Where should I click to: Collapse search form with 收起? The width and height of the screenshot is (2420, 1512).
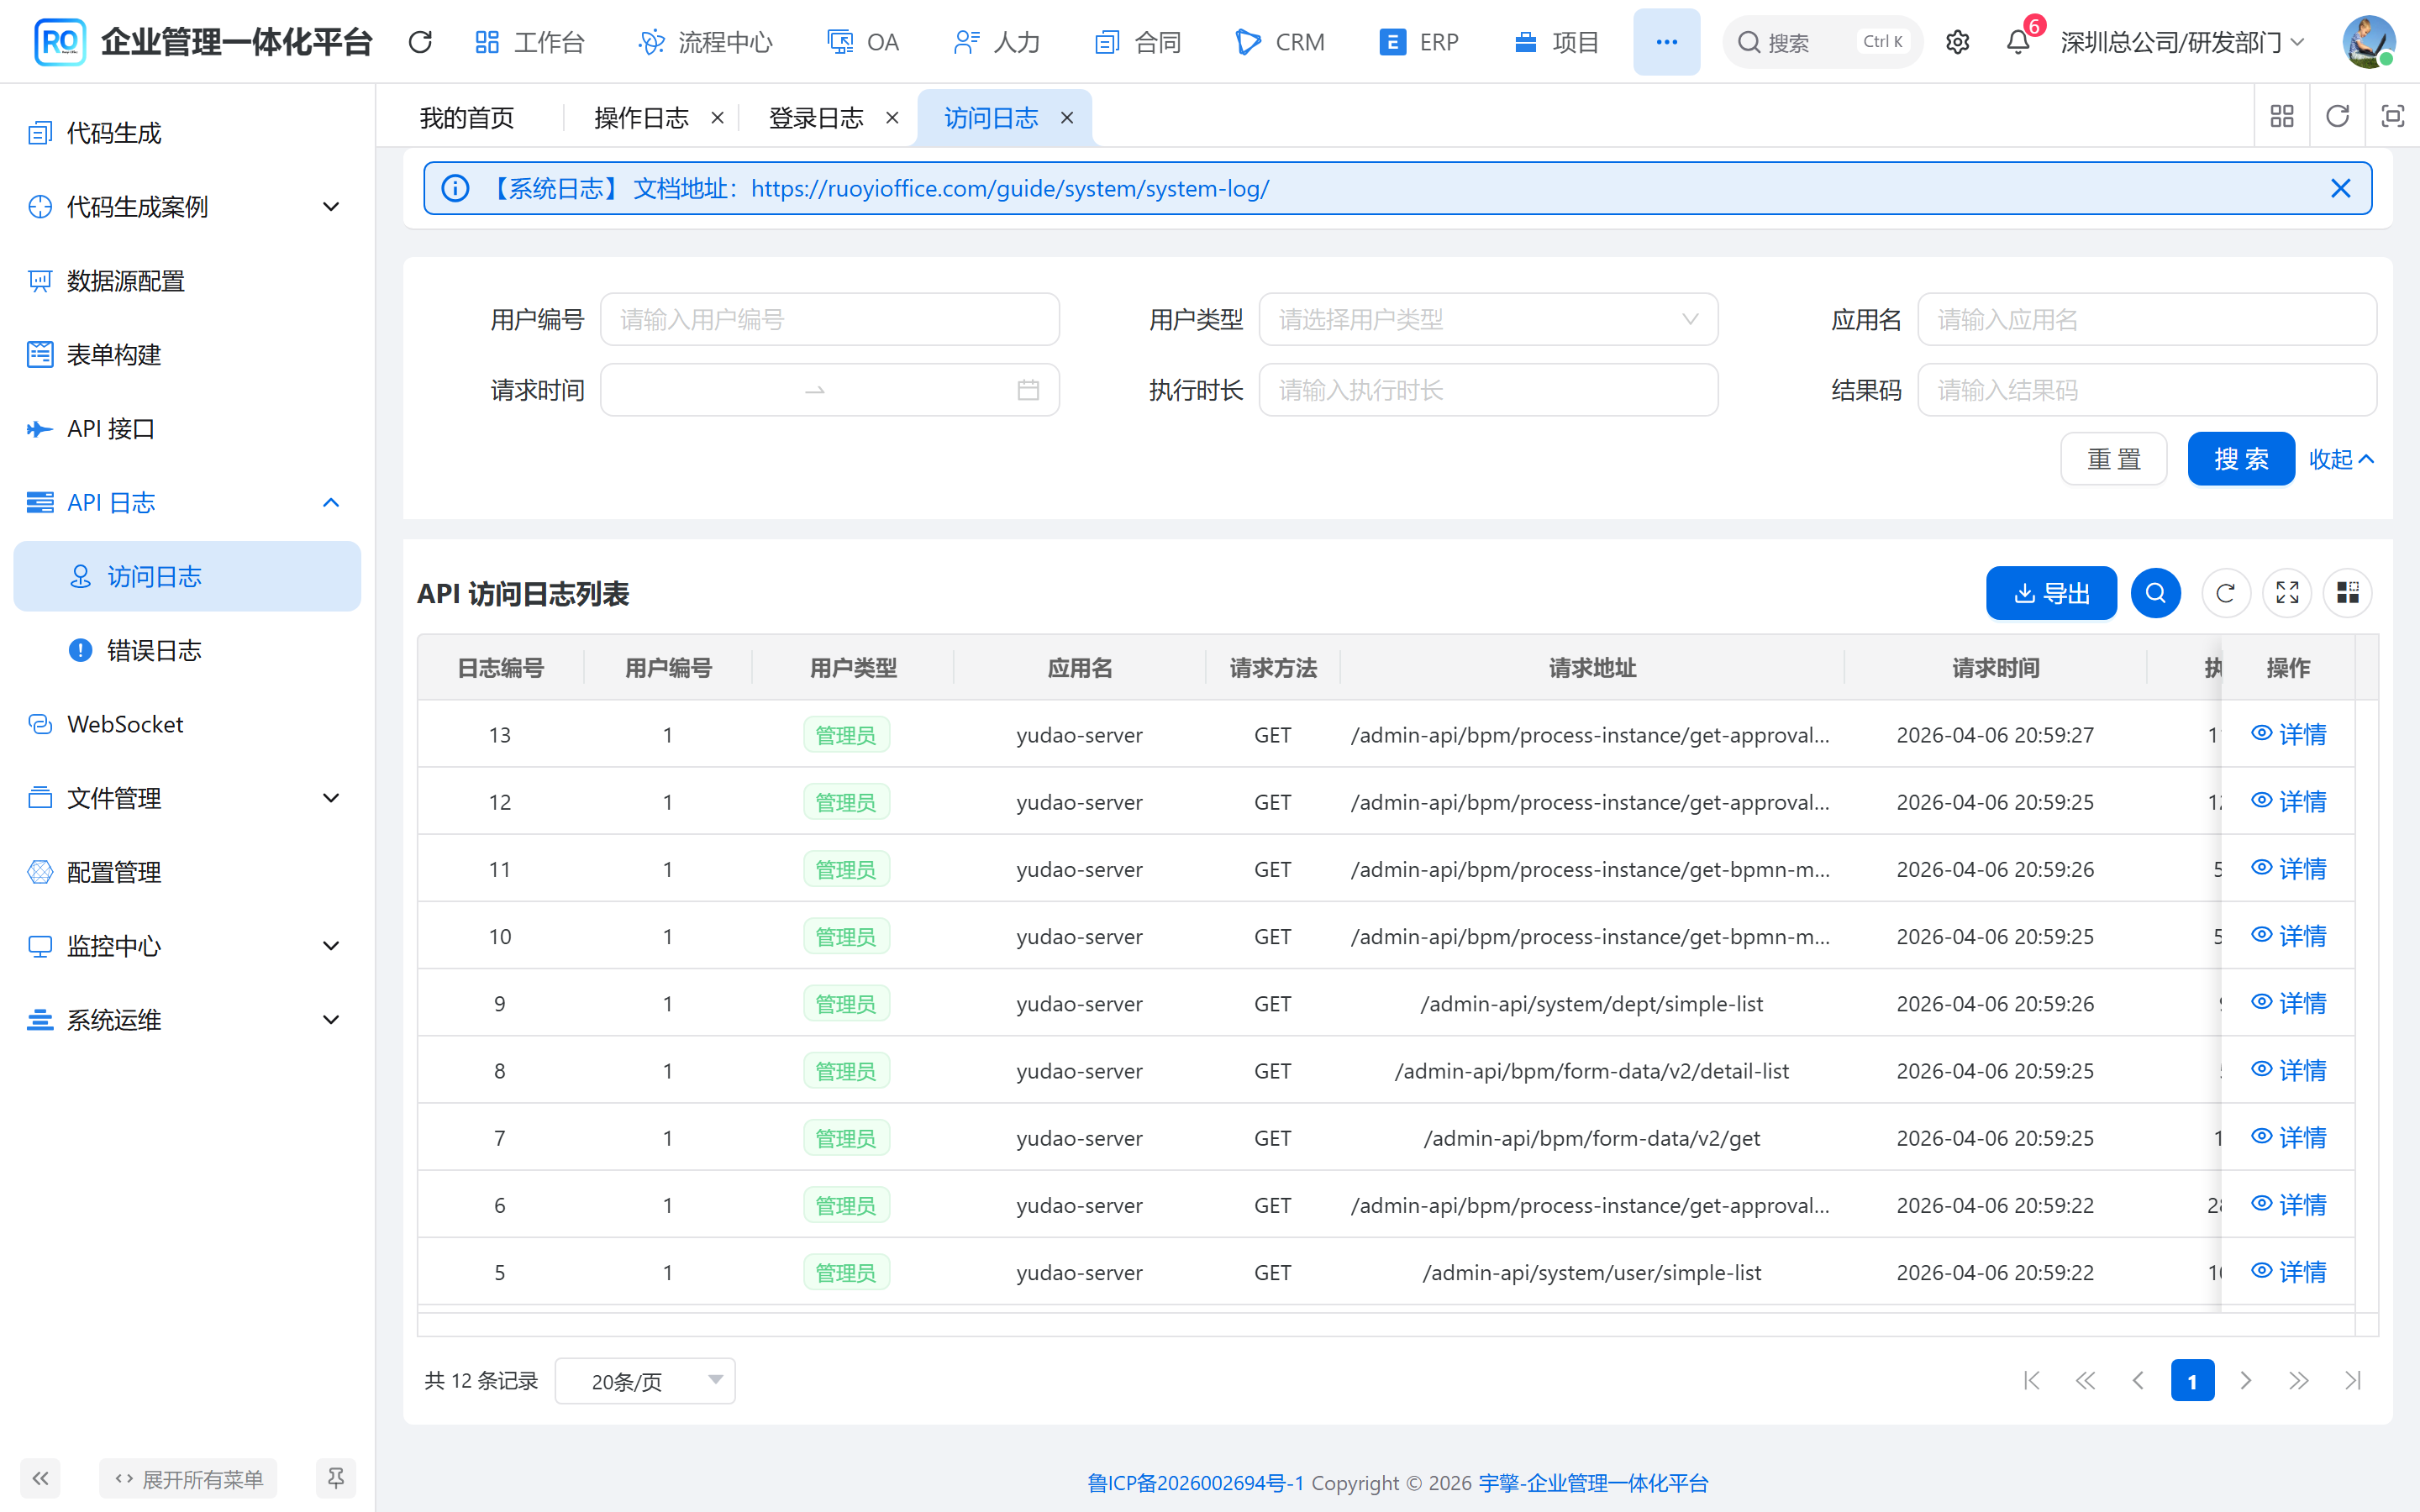pyautogui.click(x=2341, y=459)
